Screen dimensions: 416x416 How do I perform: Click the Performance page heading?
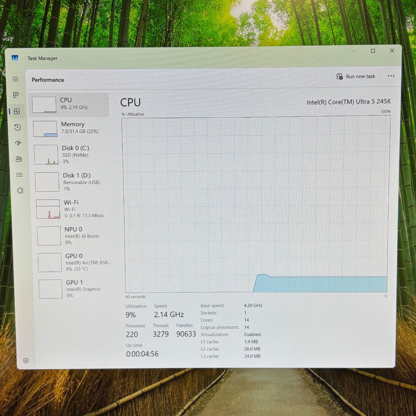point(48,80)
